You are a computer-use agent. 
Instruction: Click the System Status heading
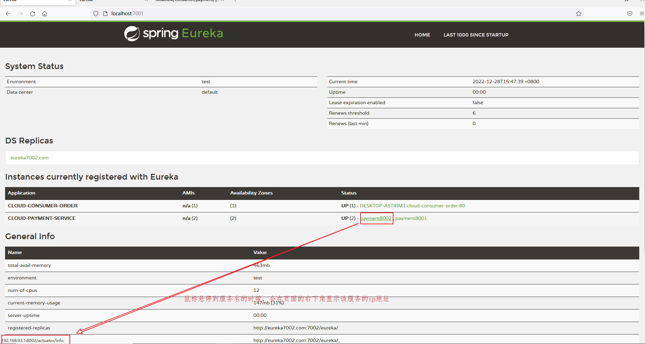[34, 66]
